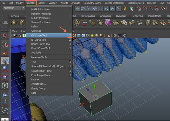
Task: Choose Locator from Create menu
Action: pos(49,80)
